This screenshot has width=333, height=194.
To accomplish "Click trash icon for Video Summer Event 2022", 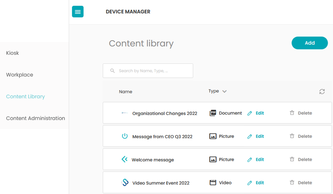I will [x=292, y=182].
